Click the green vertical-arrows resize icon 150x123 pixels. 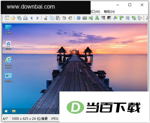(91, 18)
